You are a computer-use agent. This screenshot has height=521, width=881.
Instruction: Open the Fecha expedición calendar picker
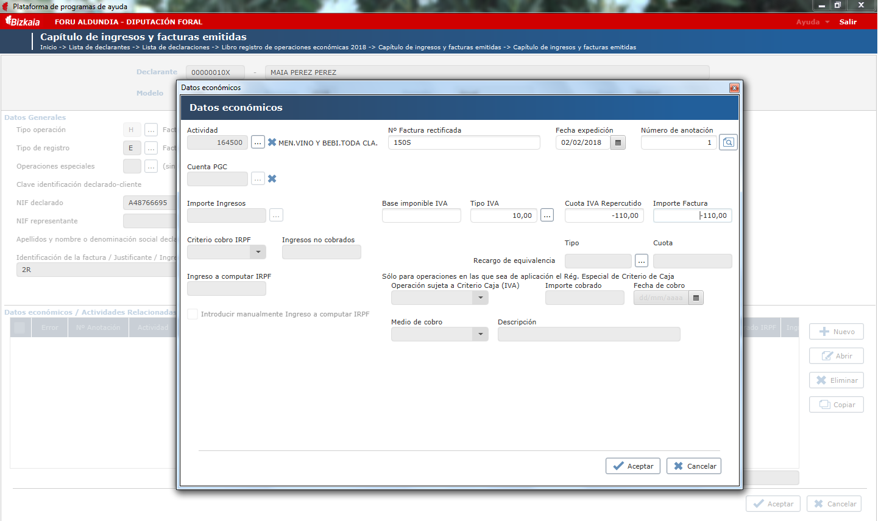618,142
